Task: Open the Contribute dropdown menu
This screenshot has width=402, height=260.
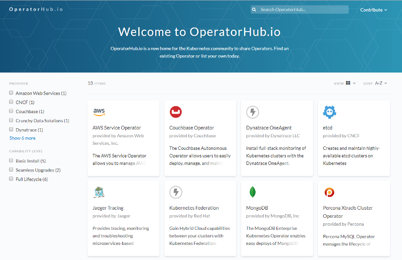Action: click(x=373, y=10)
